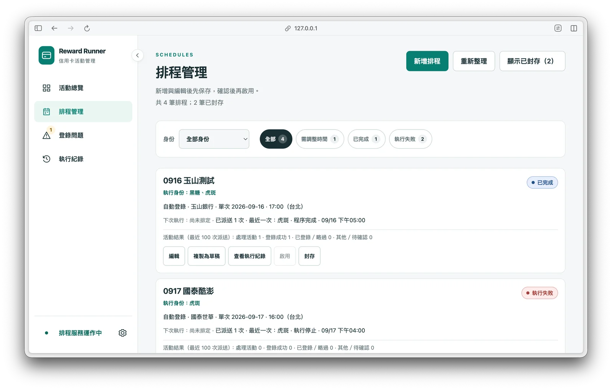Image resolution: width=612 pixels, height=390 pixels.
Task: Toggle the browser sidebar panel icon
Action: click(38, 28)
